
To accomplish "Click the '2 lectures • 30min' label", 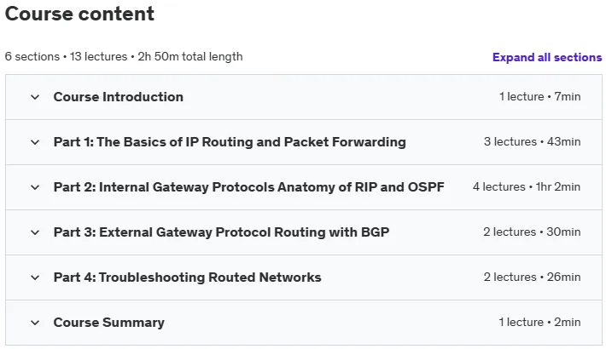I will coord(532,232).
